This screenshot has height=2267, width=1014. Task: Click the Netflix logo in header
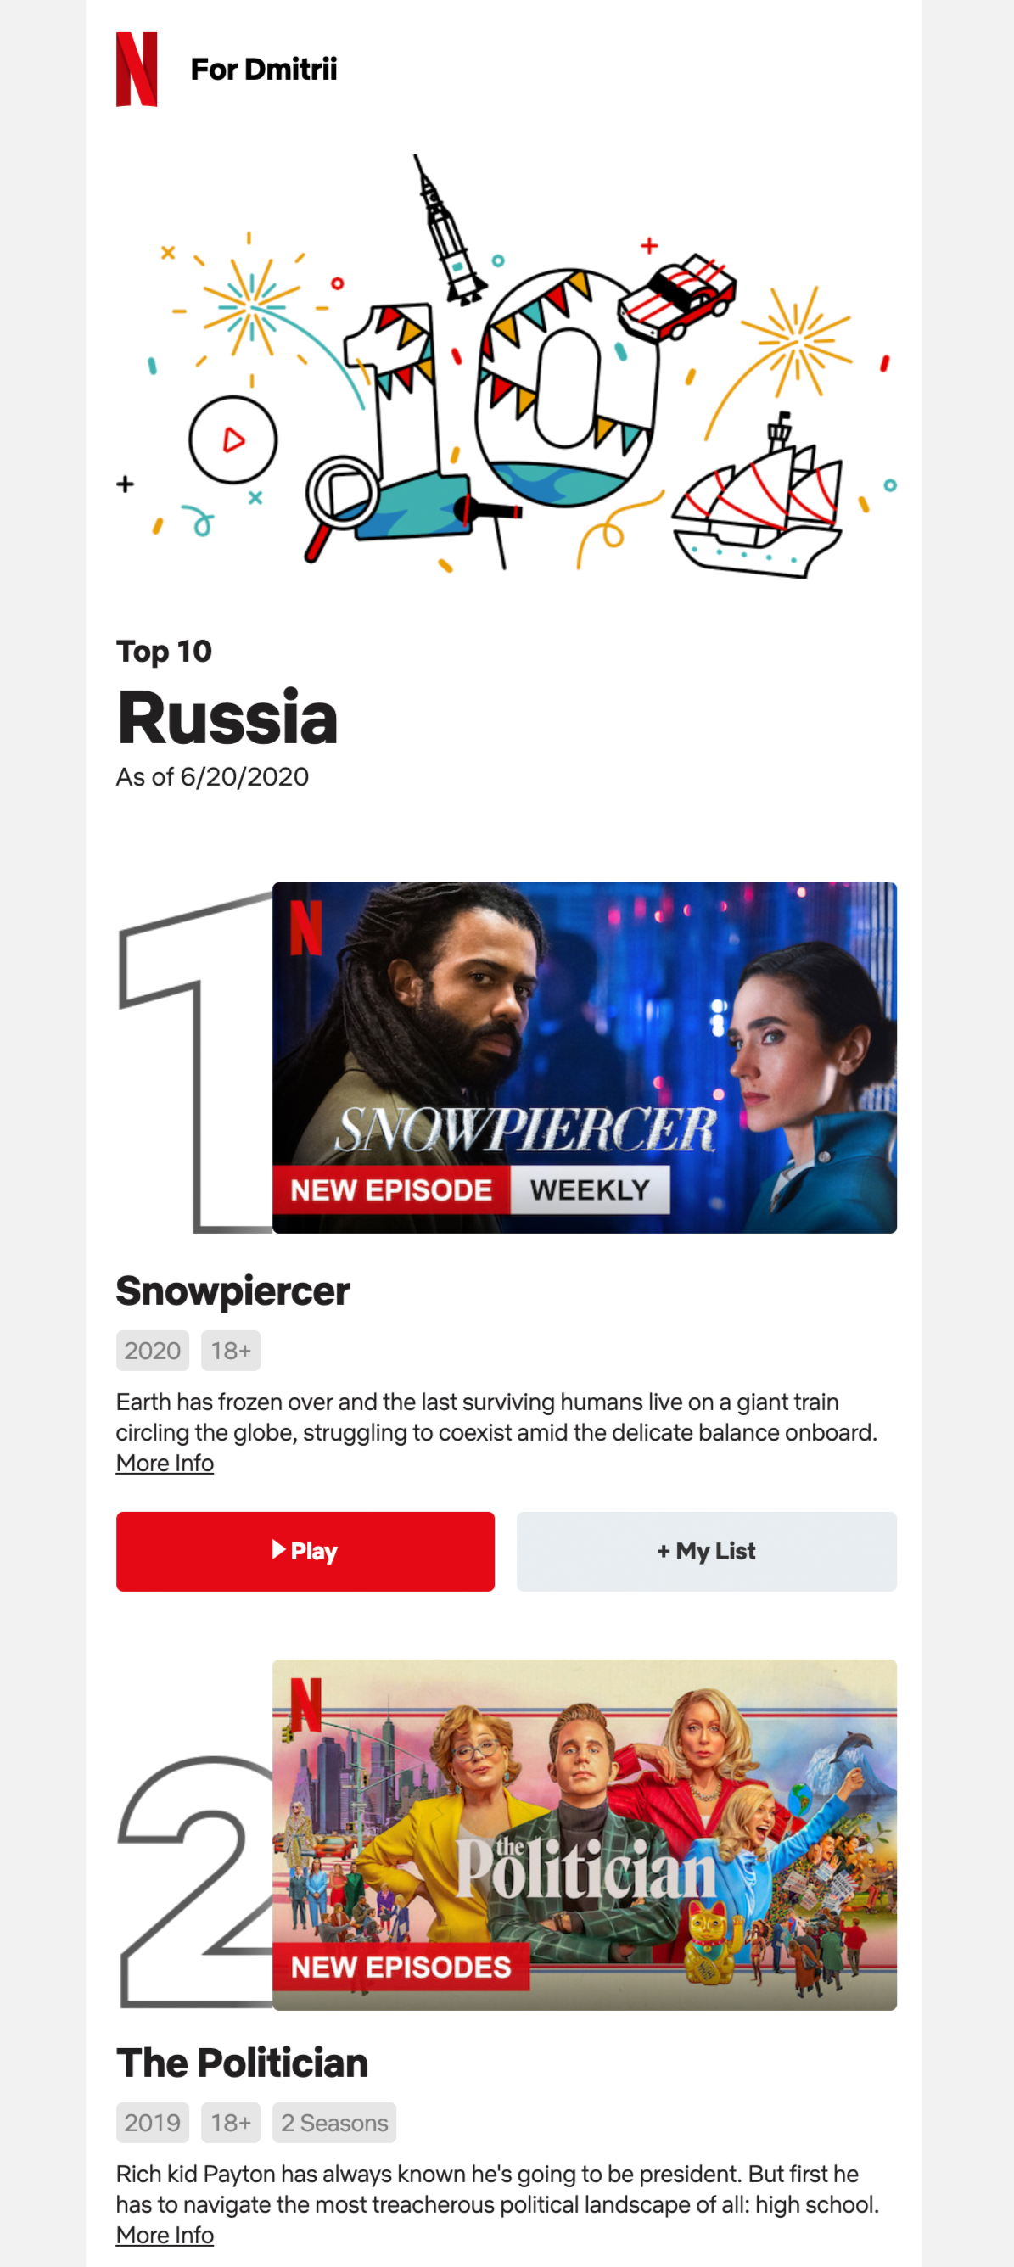137,70
